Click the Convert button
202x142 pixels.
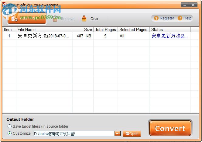(170, 128)
